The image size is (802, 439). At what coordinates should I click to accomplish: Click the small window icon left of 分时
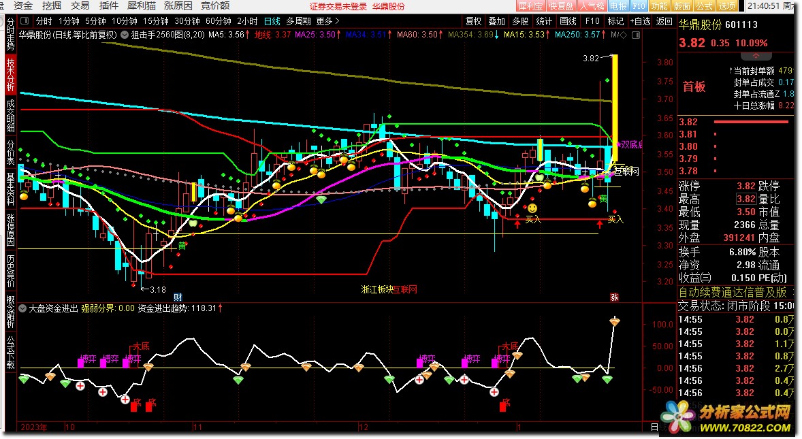(x=25, y=21)
